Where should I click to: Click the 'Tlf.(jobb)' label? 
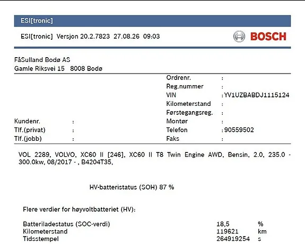click(x=28, y=139)
